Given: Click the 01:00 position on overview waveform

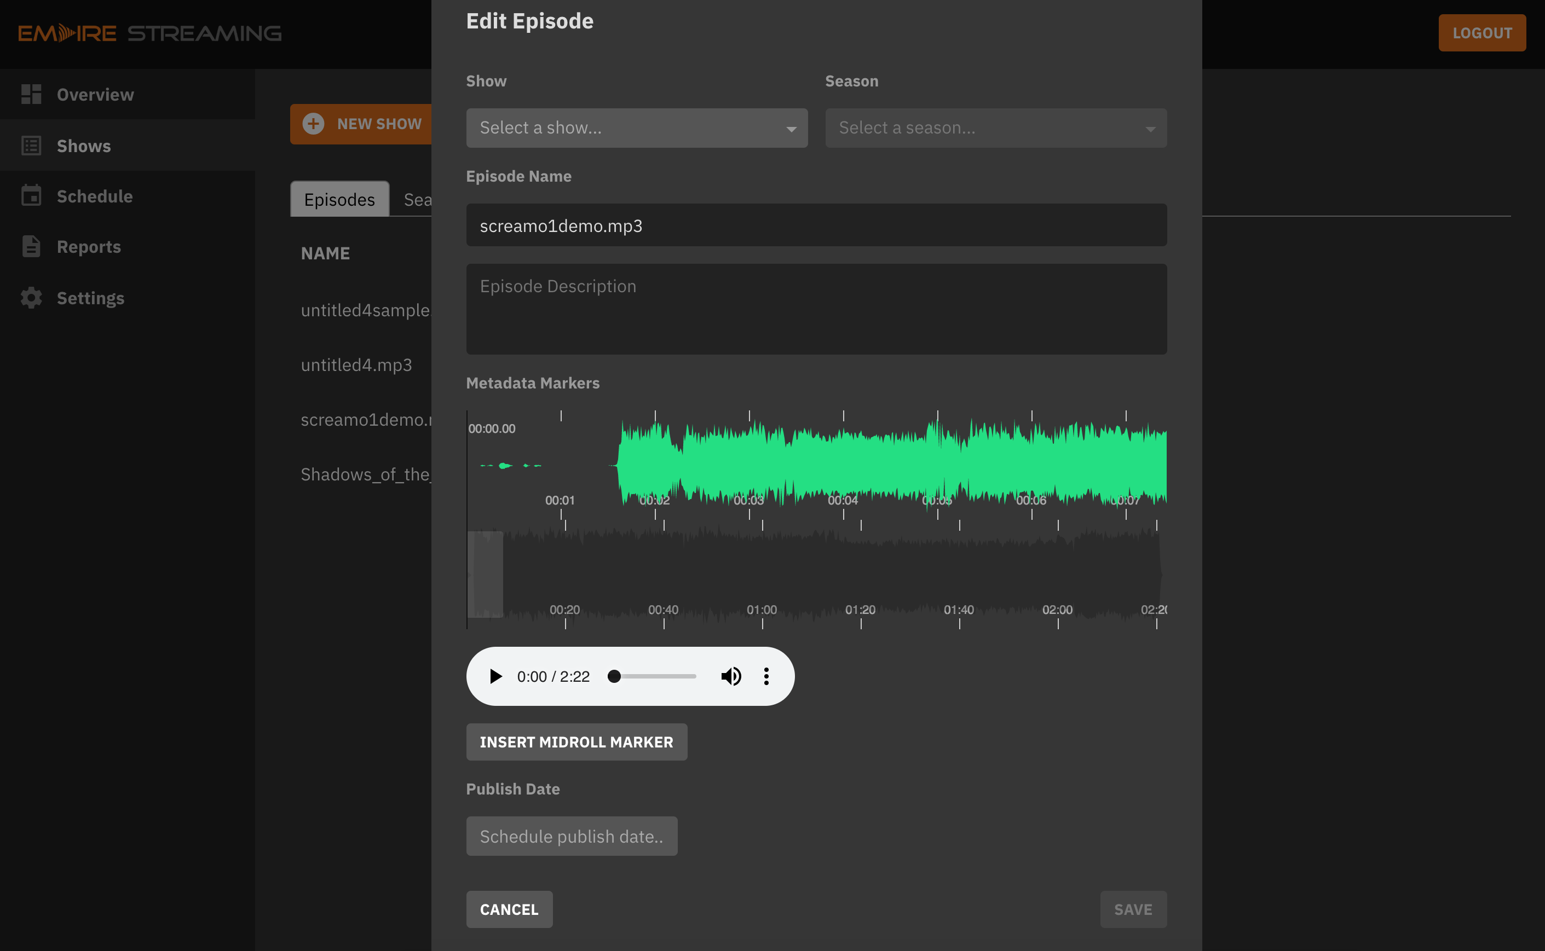Looking at the screenshot, I should 762,573.
